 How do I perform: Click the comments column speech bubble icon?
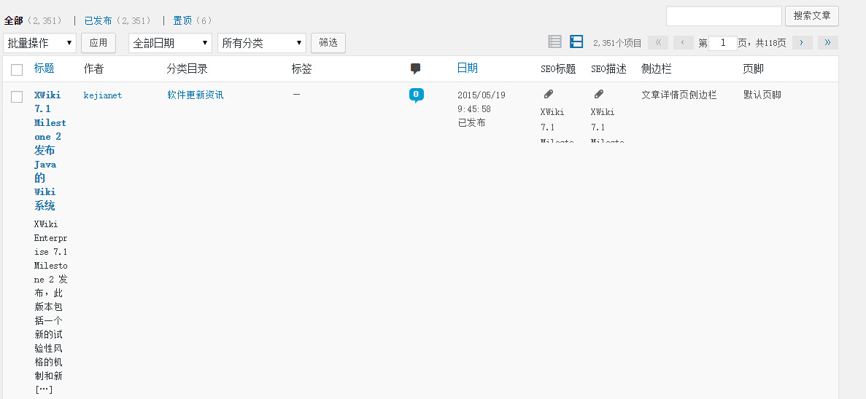click(x=415, y=68)
